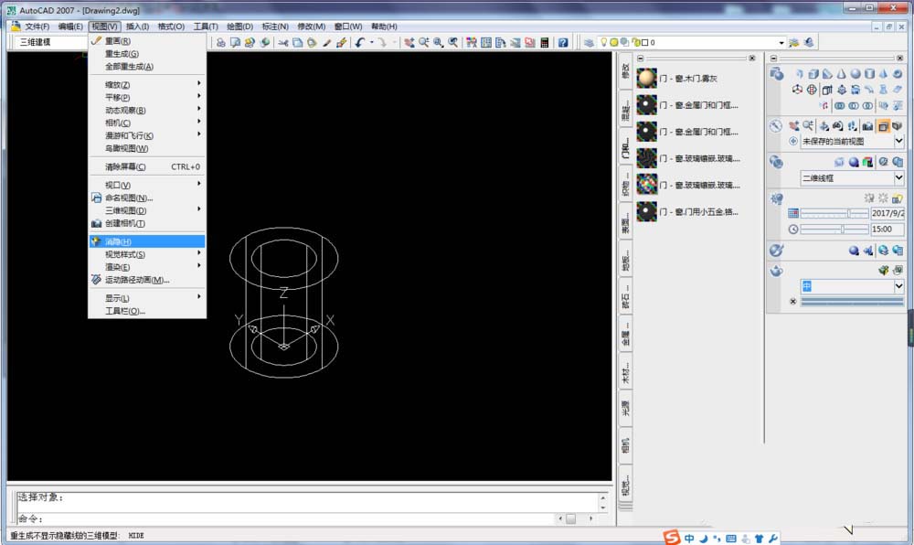Adjust the blue material quality slider bar
The image size is (914, 545).
tap(852, 302)
